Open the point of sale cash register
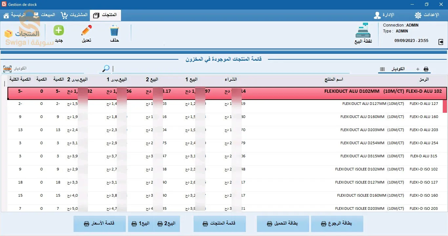Screen dimensions: 448x236 click(363, 31)
